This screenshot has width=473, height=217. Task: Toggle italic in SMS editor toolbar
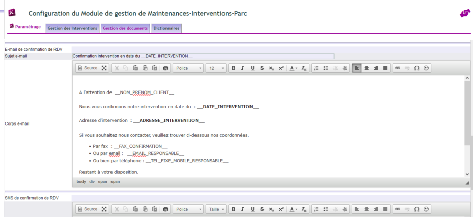tap(242, 209)
